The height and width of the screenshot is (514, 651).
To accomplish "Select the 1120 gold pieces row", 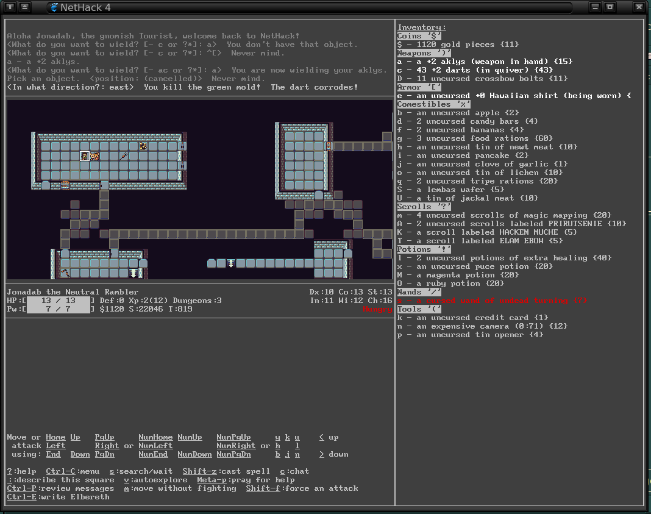I will coord(458,45).
